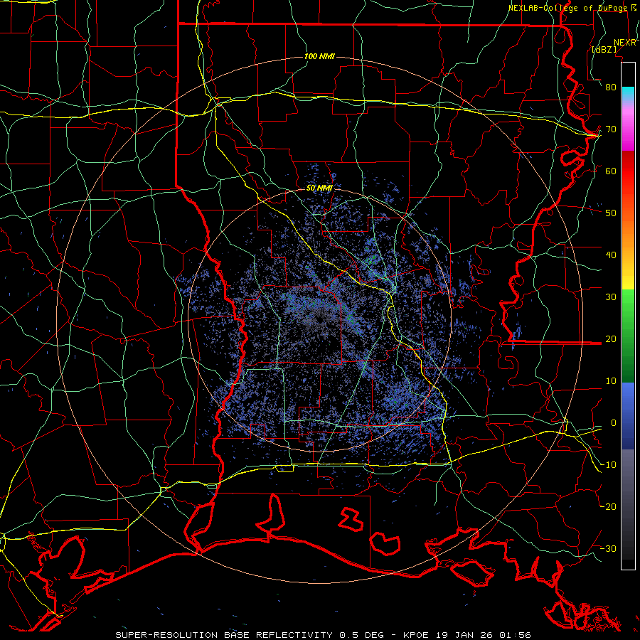Click the 100 NMI range ring label
Image resolution: width=640 pixels, height=640 pixels.
tap(319, 56)
